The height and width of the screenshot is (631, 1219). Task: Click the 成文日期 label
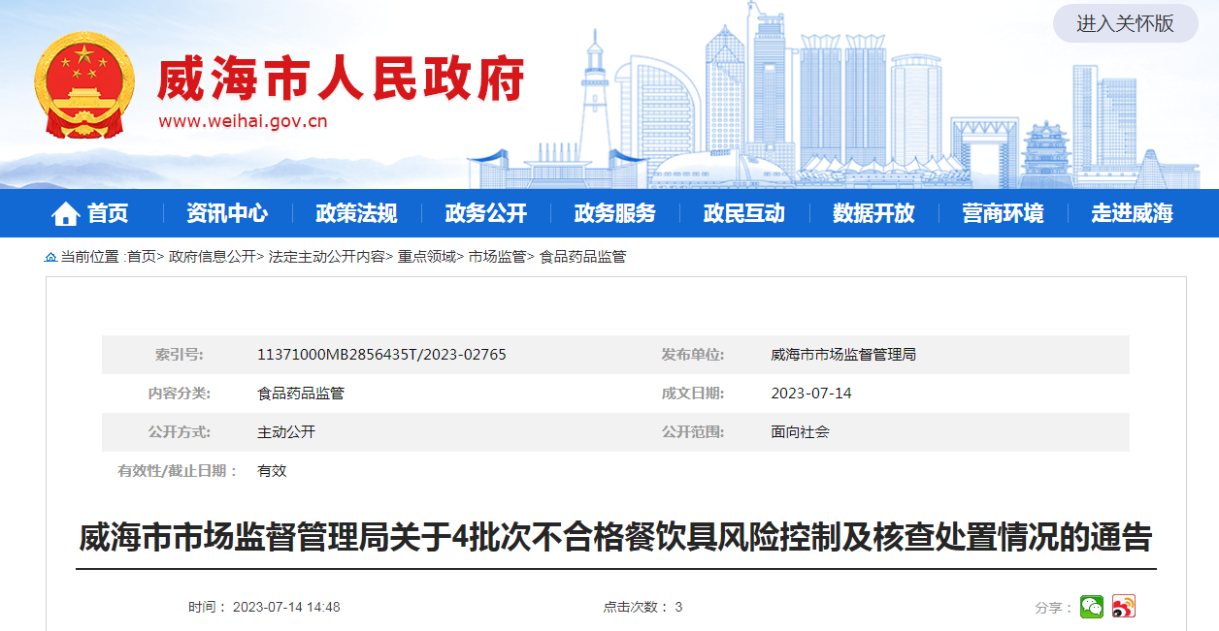click(x=693, y=394)
